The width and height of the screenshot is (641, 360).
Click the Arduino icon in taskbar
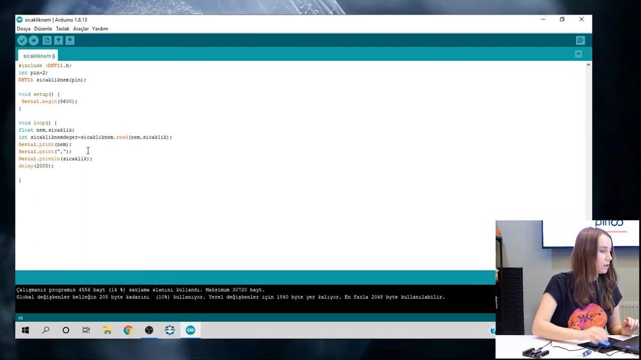(190, 330)
